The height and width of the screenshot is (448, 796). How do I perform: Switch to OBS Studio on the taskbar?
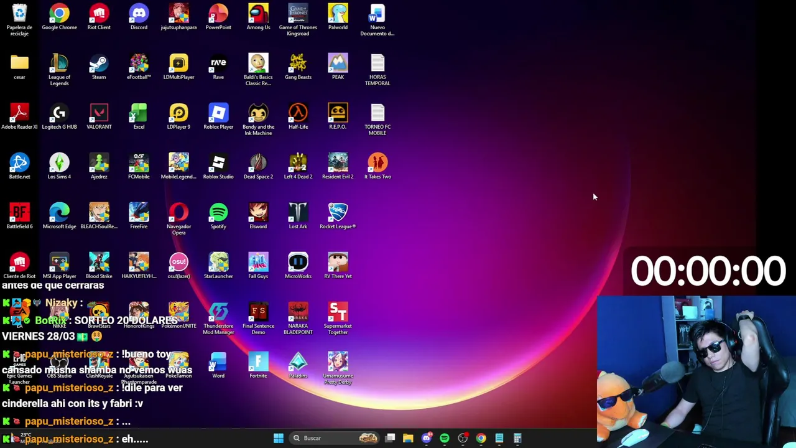pyautogui.click(x=463, y=438)
